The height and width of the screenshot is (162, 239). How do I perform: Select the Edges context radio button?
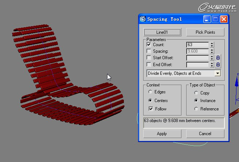click(150, 92)
